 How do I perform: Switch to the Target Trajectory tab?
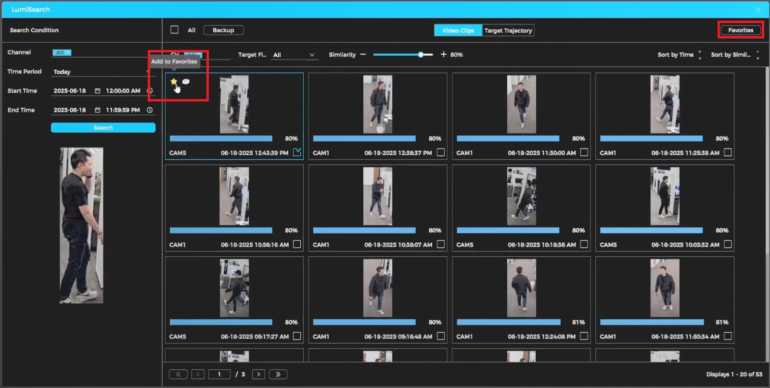click(x=508, y=30)
